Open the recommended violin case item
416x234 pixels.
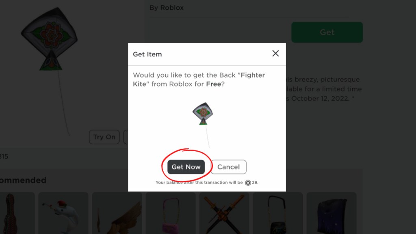[16, 213]
